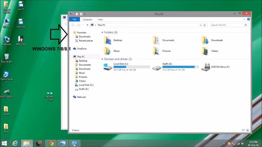The image size is (262, 147).
Task: Click the Forward navigation arrow
Action: click(78, 25)
